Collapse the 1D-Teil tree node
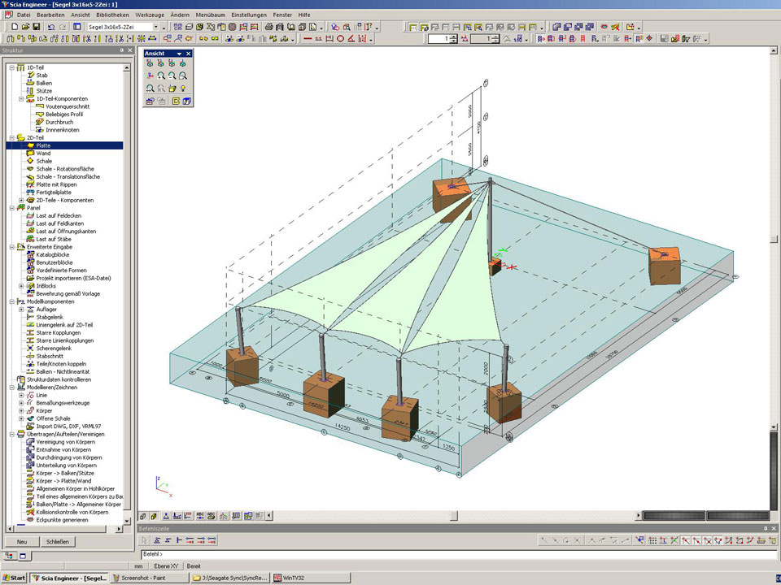 point(11,67)
